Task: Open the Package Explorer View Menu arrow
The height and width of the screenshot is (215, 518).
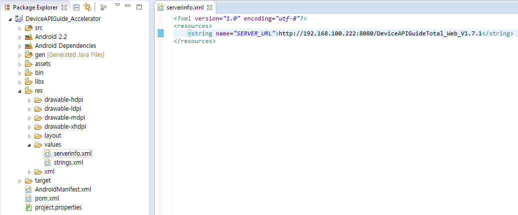Action: (117, 5)
